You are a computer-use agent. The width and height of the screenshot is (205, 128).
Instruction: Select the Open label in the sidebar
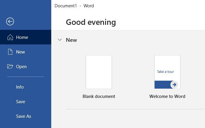pos(21,67)
